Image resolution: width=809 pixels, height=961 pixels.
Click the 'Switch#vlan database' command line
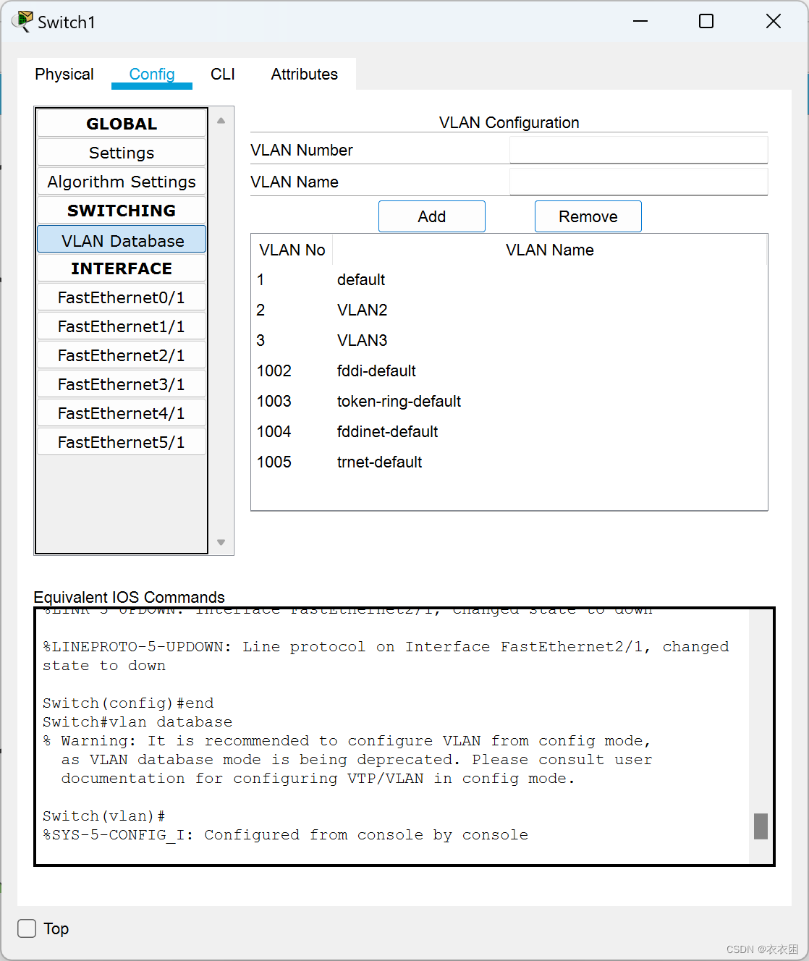(x=137, y=721)
